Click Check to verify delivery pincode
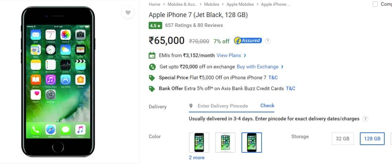 [267, 105]
